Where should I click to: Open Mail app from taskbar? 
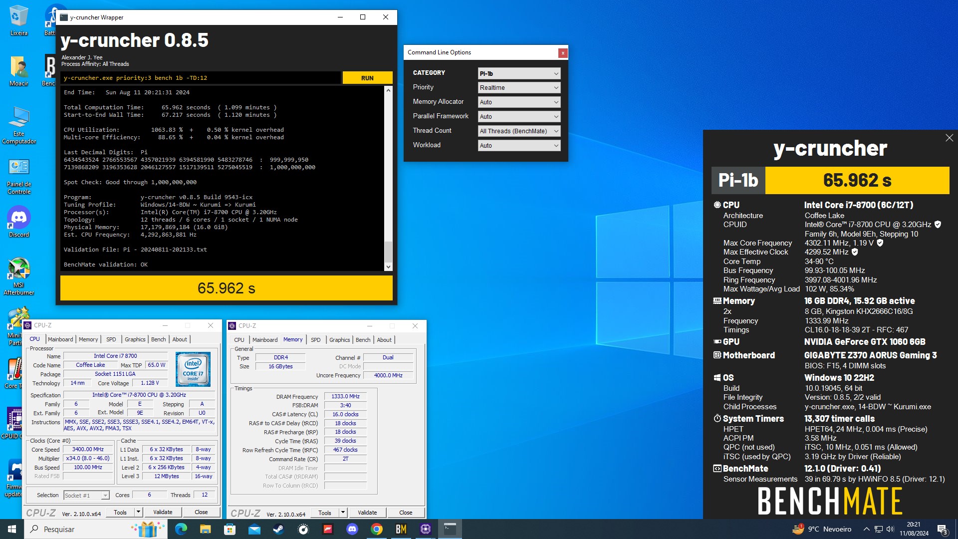point(254,529)
